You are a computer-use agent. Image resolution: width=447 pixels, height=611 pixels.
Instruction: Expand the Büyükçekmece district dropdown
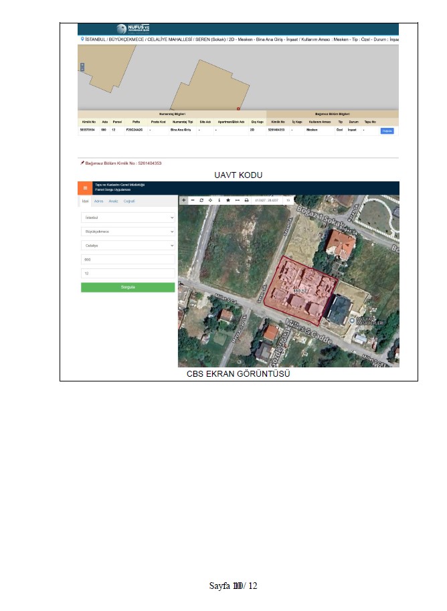tap(127, 232)
